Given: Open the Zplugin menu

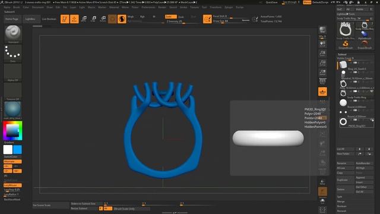Looking at the screenshot, I should 229,7.
